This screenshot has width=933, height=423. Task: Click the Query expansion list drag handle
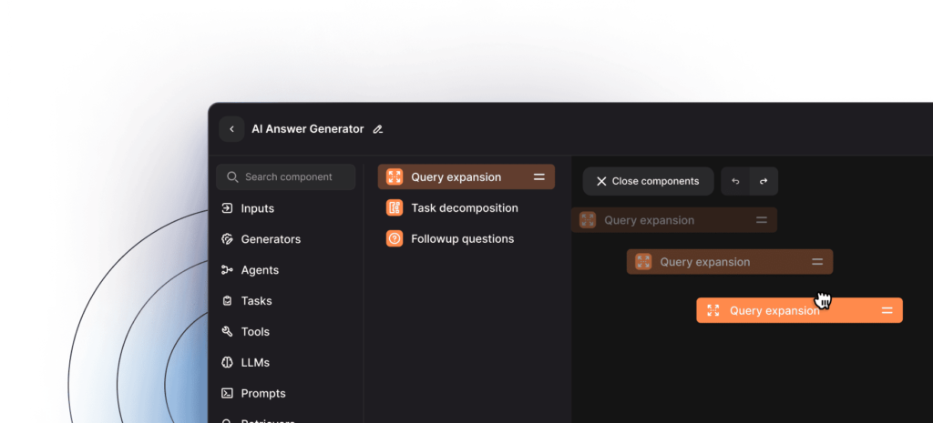click(x=539, y=177)
